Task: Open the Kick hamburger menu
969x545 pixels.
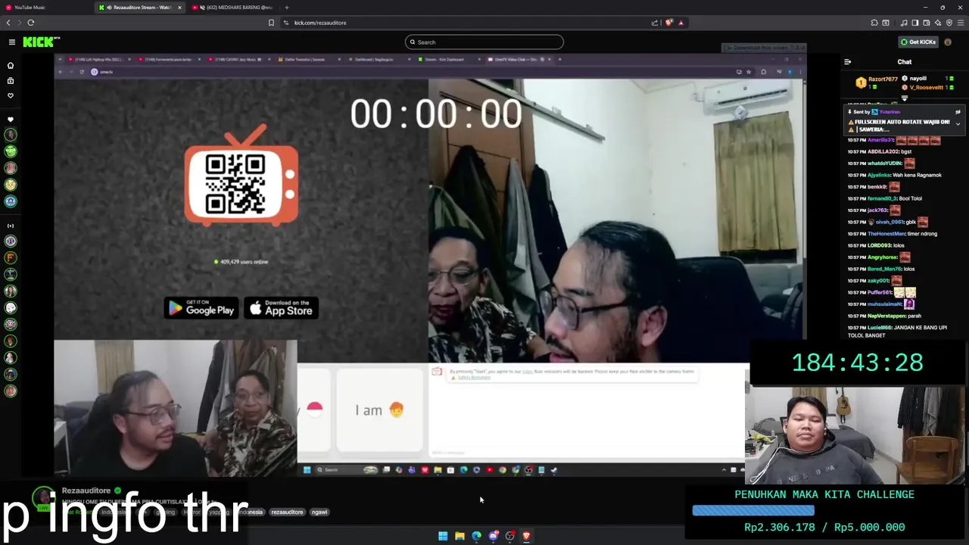Action: [x=11, y=42]
